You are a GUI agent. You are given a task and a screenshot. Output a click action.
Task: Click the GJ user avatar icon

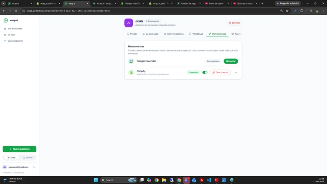pos(4,167)
